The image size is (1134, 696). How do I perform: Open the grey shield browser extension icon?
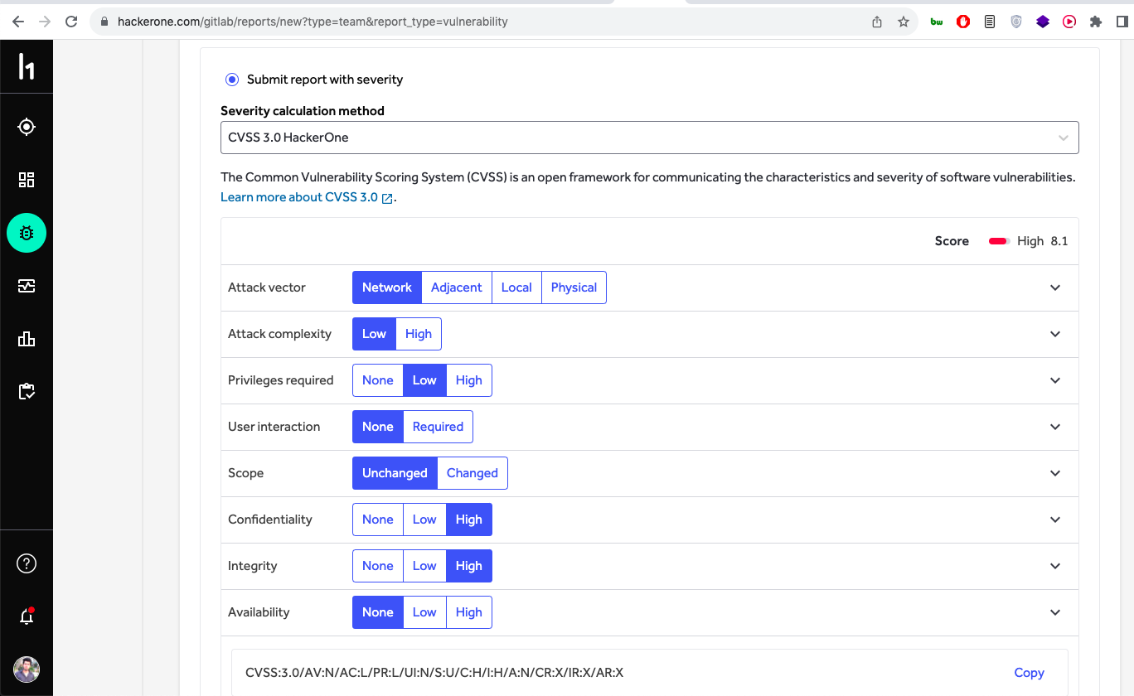point(1016,22)
